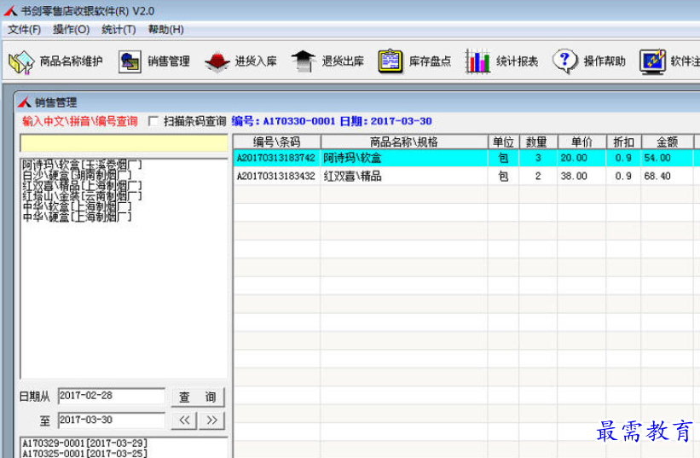Click the 商品名称\规格 column header
700x458 pixels.
[x=404, y=142]
